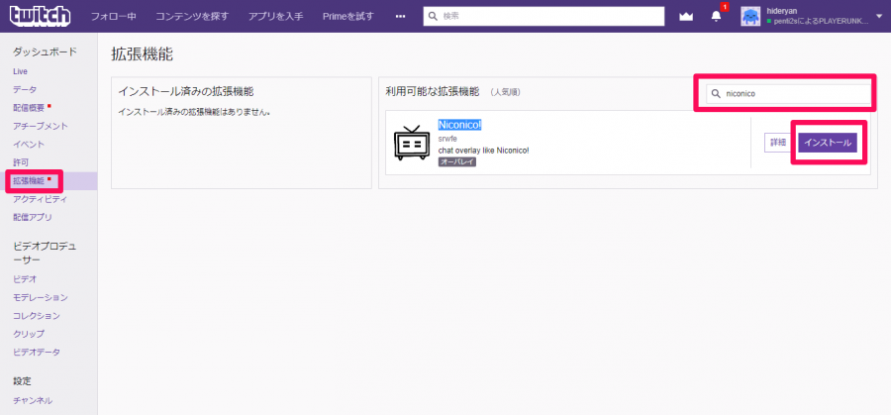Image resolution: width=891 pixels, height=415 pixels.
Task: Open モデレーション in the sidebar
Action: tap(41, 297)
